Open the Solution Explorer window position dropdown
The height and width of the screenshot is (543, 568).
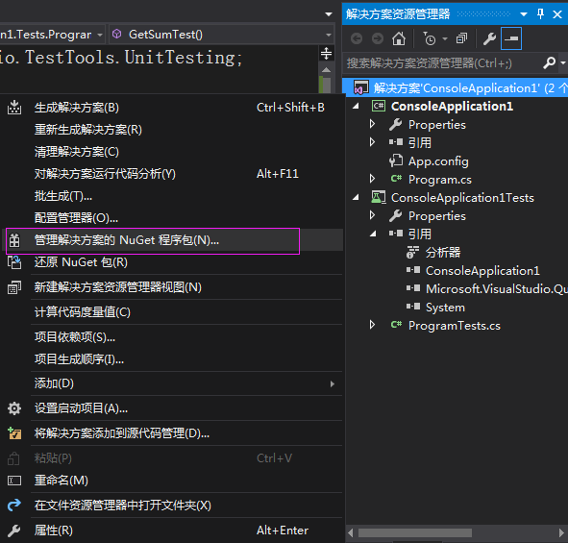point(524,14)
